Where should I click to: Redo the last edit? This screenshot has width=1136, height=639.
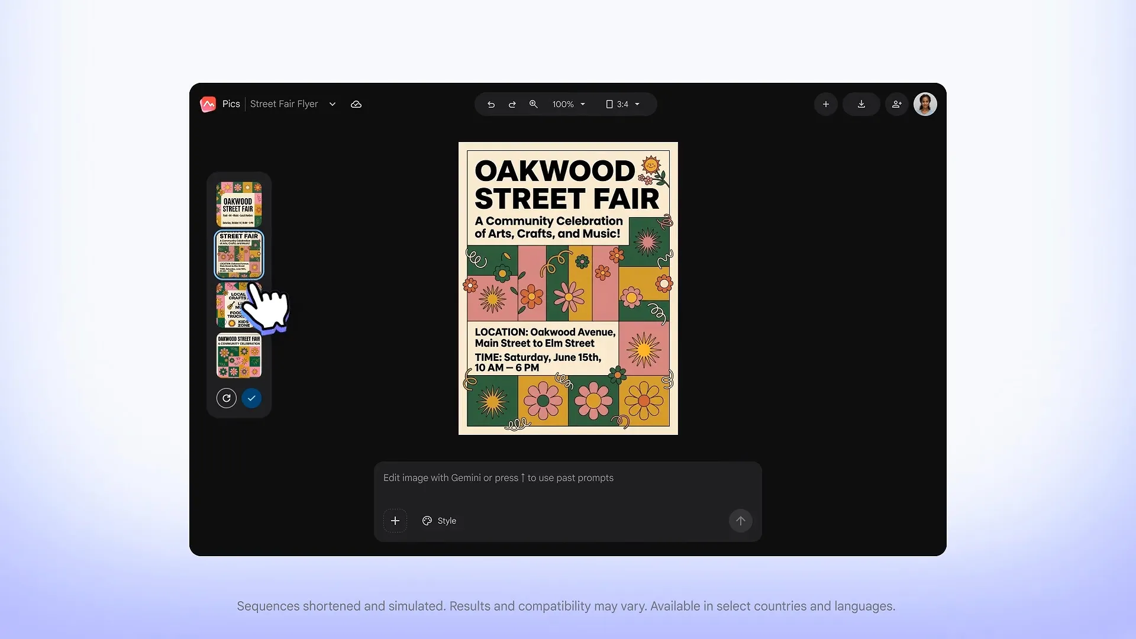512,104
